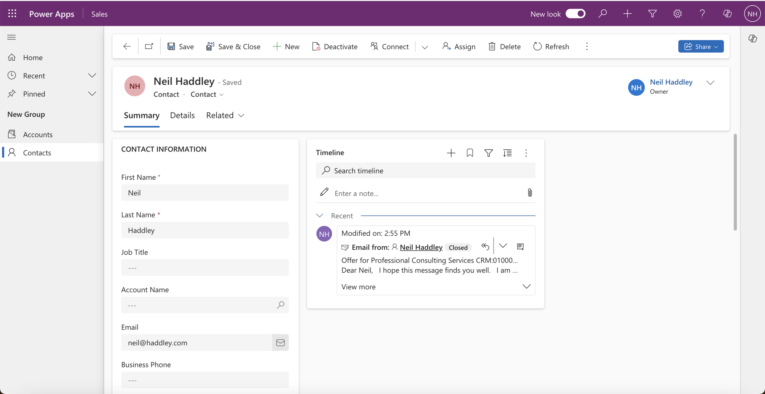Screen dimensions: 765x394
Task: Filter the timeline records
Action: click(488, 153)
